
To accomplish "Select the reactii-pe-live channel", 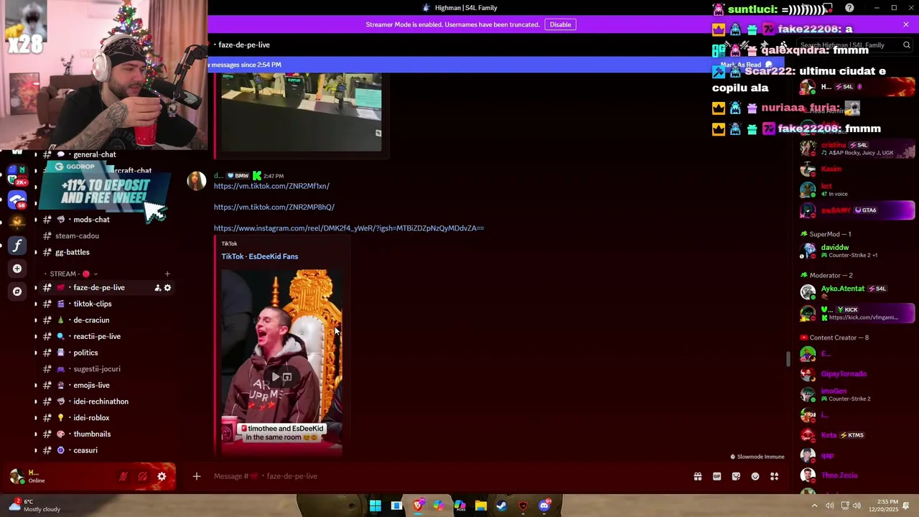I will point(97,337).
